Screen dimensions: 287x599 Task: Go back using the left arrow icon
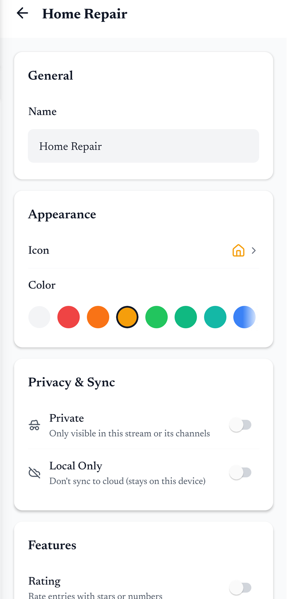(x=22, y=13)
